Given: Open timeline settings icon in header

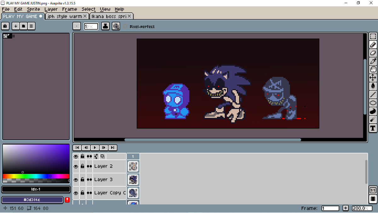Looking at the screenshot, I should tap(96, 156).
